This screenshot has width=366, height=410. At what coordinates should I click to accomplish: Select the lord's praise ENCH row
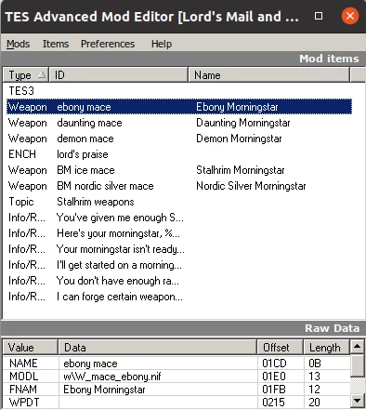coord(179,154)
